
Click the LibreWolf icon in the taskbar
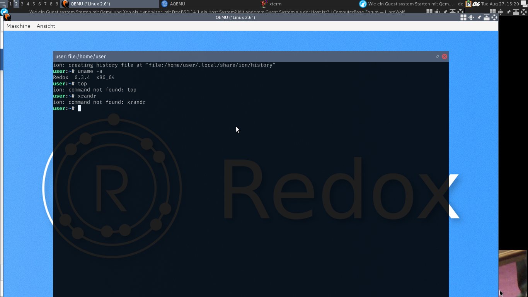363,4
